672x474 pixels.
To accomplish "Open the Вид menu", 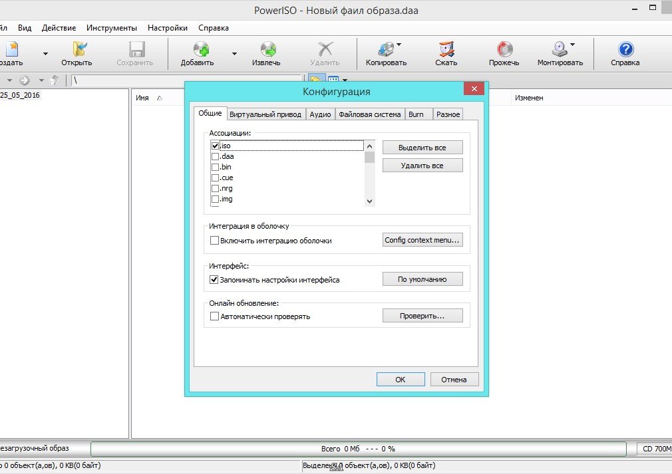I will click(25, 28).
